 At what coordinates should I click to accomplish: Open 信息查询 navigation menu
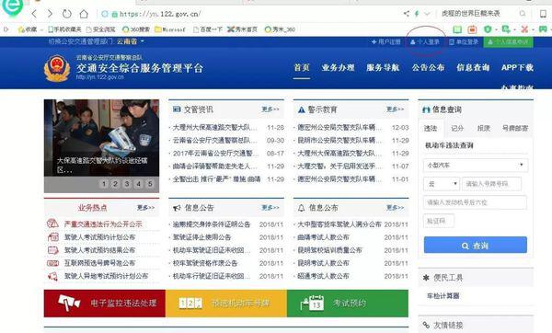pos(473,67)
